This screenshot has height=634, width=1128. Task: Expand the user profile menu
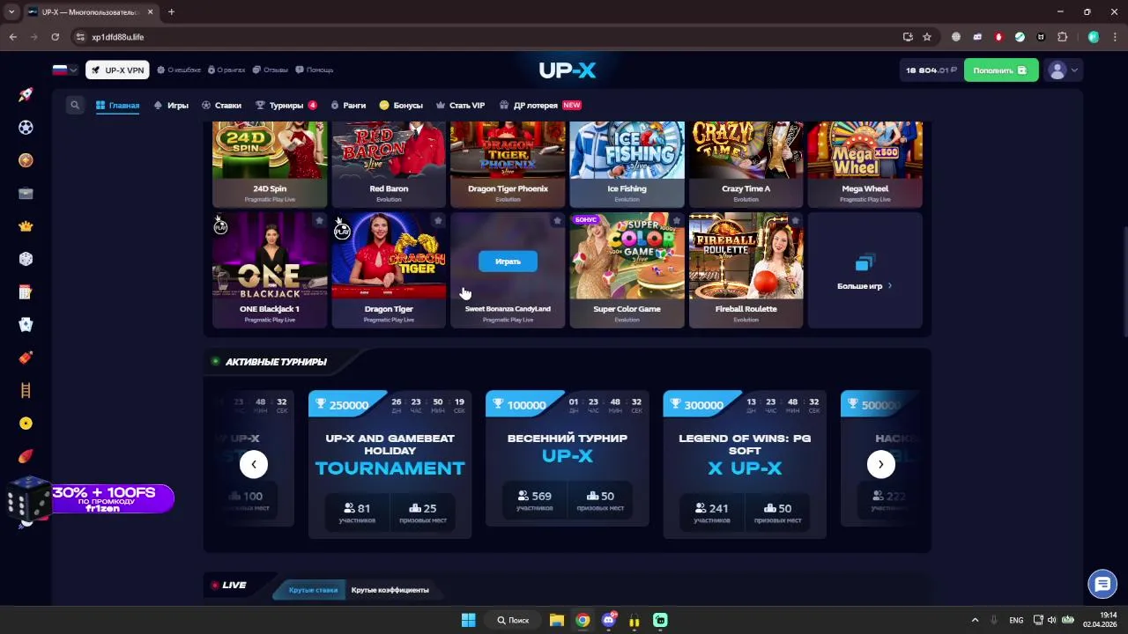[1064, 70]
